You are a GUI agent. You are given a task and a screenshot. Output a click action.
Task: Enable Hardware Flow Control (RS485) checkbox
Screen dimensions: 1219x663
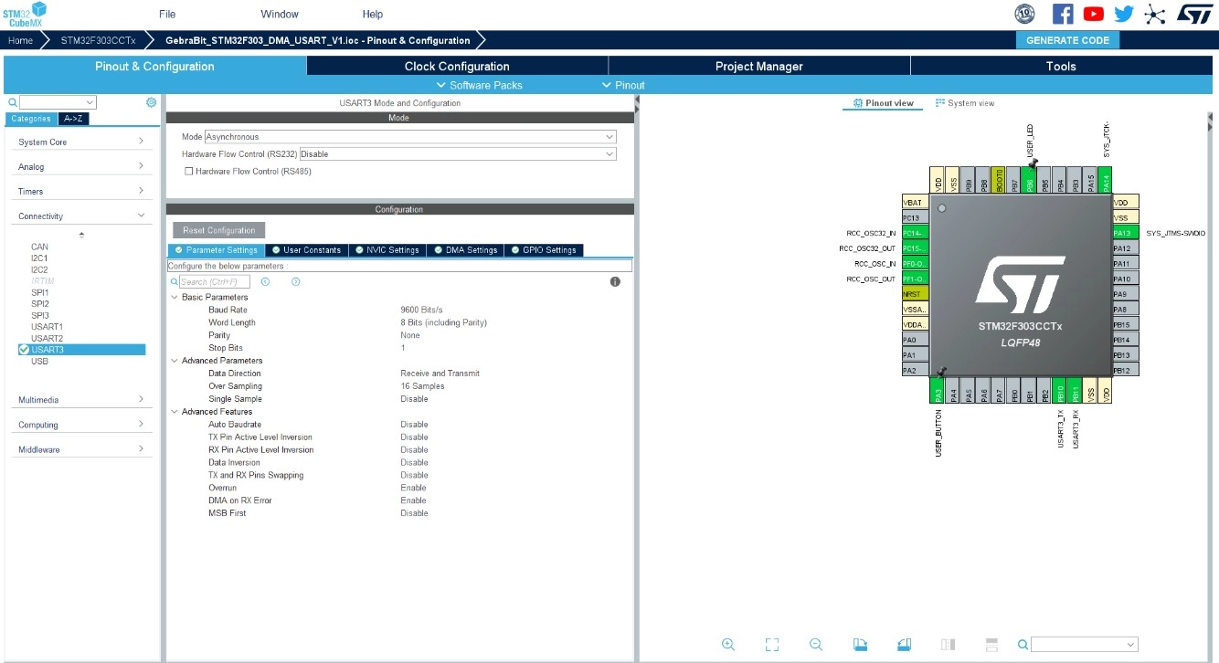[x=189, y=171]
